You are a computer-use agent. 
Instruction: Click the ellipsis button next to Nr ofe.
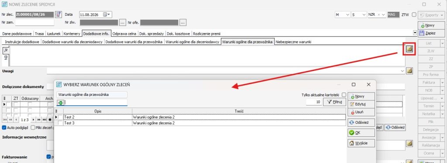tap(183, 22)
